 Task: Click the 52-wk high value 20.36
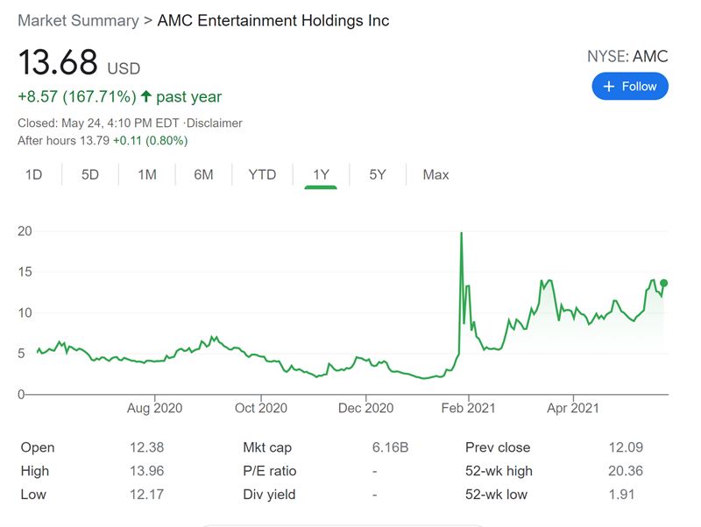(x=626, y=471)
